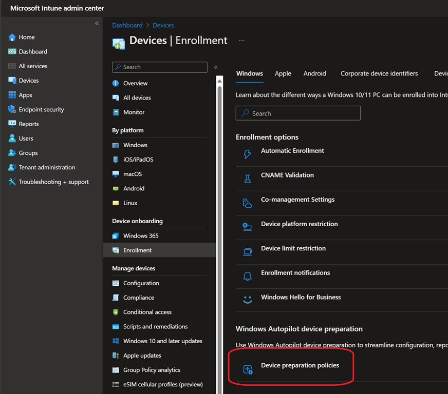Viewport: 448px width, 394px height.
Task: Select Conditional access in Manage devices
Action: (x=147, y=312)
